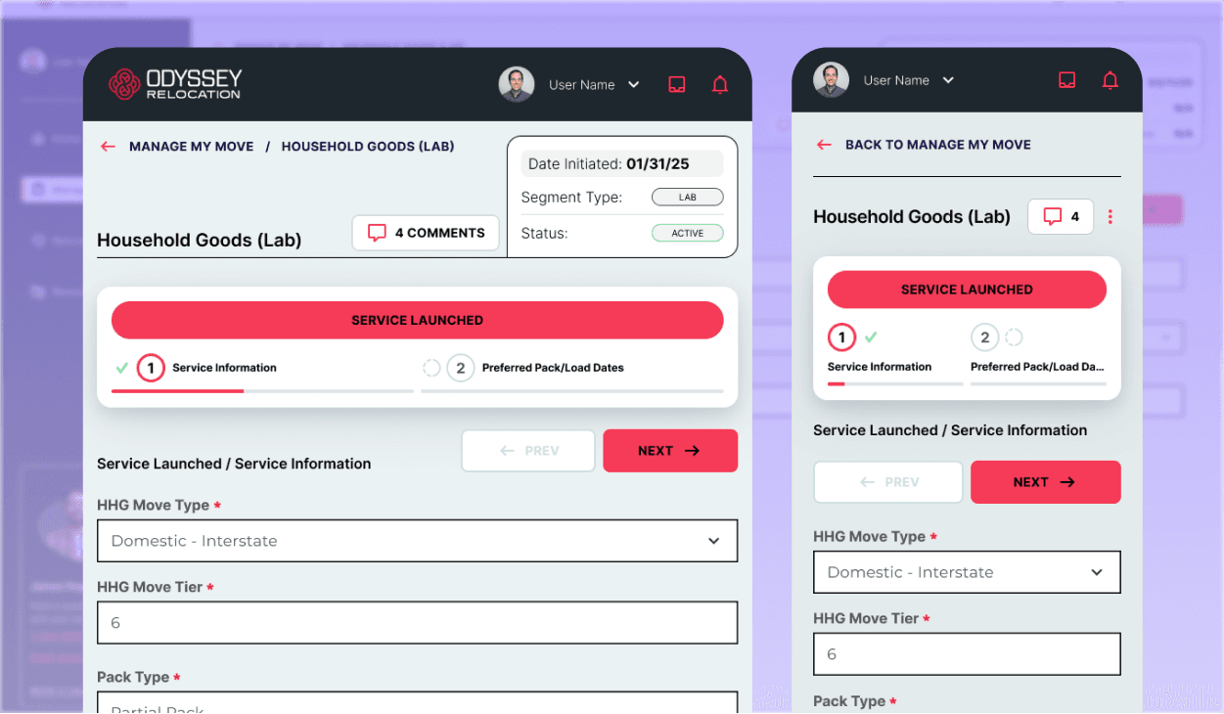Image resolution: width=1224 pixels, height=714 pixels.
Task: Open the three-dot more options menu
Action: [1110, 217]
